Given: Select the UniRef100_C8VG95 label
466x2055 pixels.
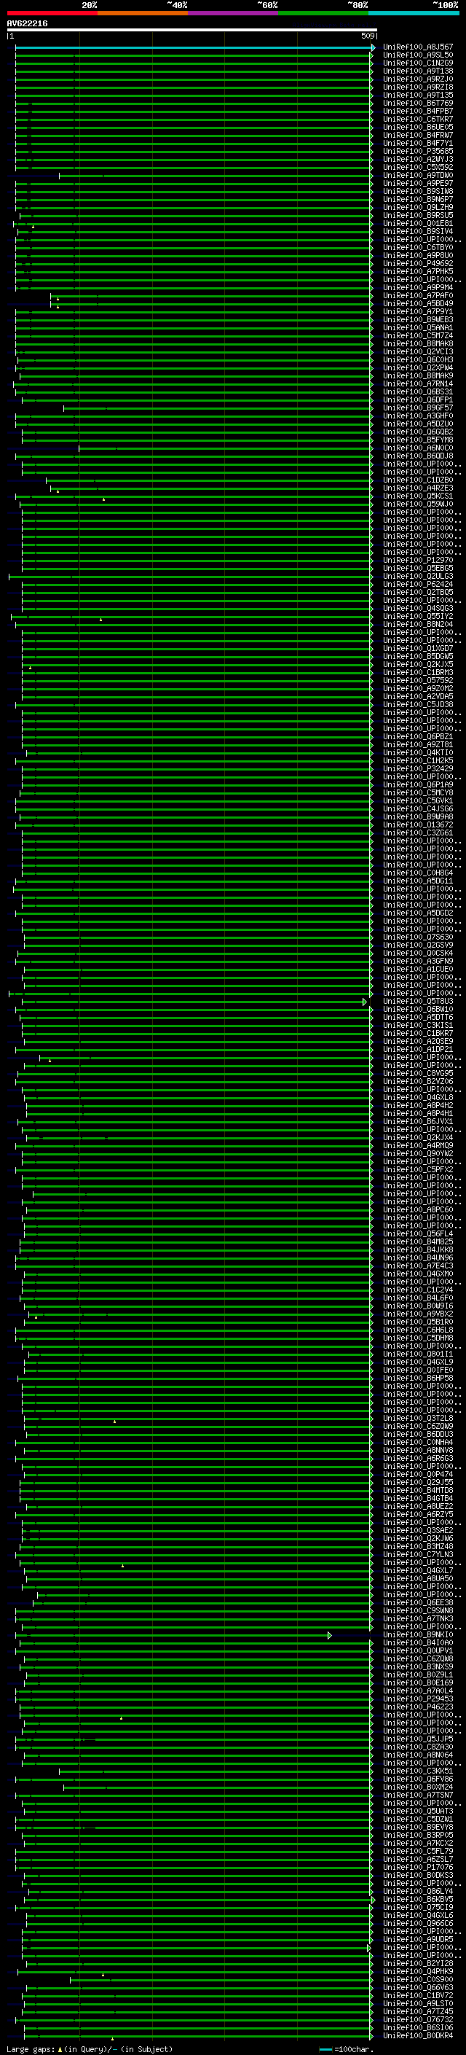Looking at the screenshot, I should 417,1073.
